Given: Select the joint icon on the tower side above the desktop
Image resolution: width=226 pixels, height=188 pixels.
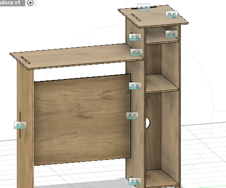Looking at the screenshot, I should (135, 37).
